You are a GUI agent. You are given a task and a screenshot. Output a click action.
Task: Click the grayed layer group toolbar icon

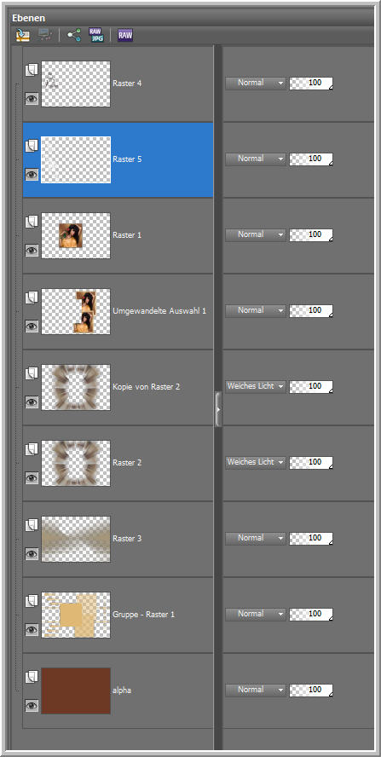coord(46,35)
